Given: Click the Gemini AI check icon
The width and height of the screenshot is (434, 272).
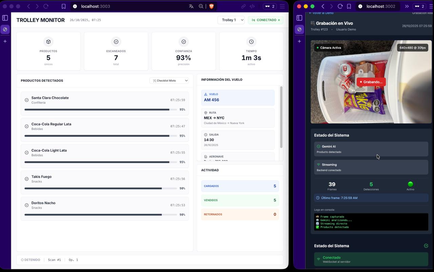Looking at the screenshot, I should click(318, 146).
